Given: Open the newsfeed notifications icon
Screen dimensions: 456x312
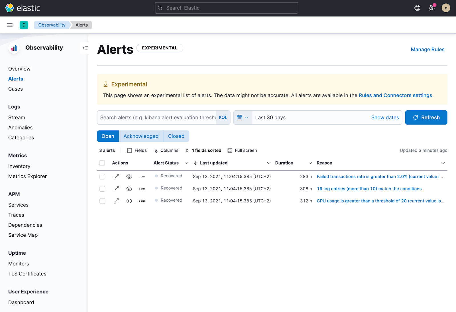Looking at the screenshot, I should 431,8.
